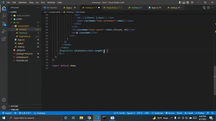Open the Manage gear icon
The image size is (216, 121).
click(4, 107)
